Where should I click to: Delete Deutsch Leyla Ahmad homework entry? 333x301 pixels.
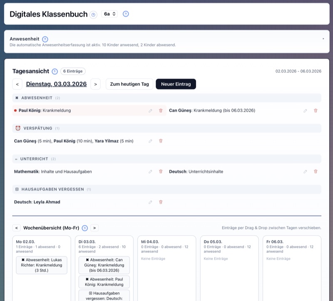tap(161, 202)
